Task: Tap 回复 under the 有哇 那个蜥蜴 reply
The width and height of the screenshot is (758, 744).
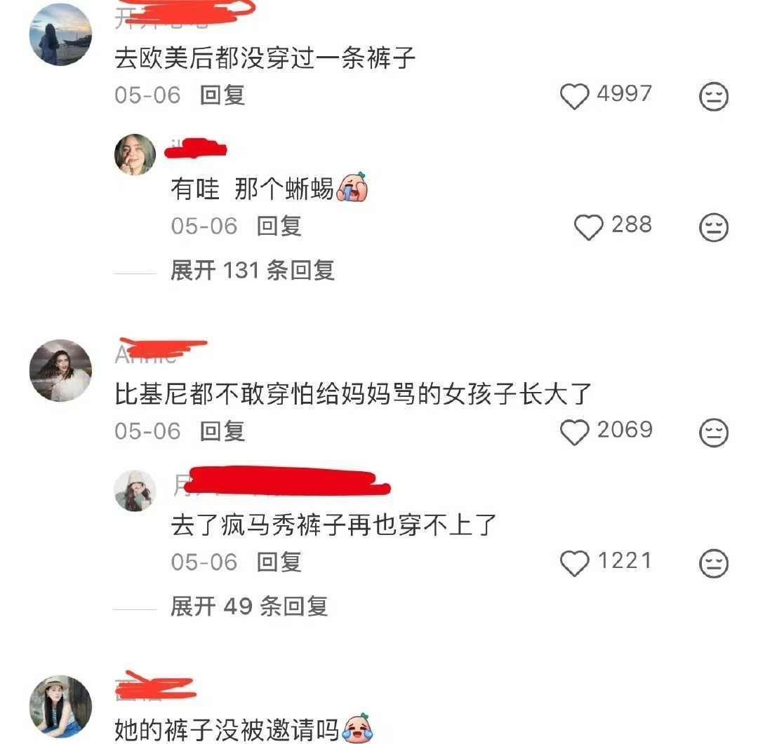Action: 279,226
